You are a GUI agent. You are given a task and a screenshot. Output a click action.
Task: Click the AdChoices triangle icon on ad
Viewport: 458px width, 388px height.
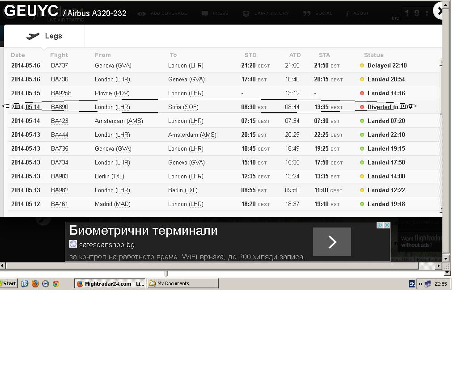click(380, 225)
